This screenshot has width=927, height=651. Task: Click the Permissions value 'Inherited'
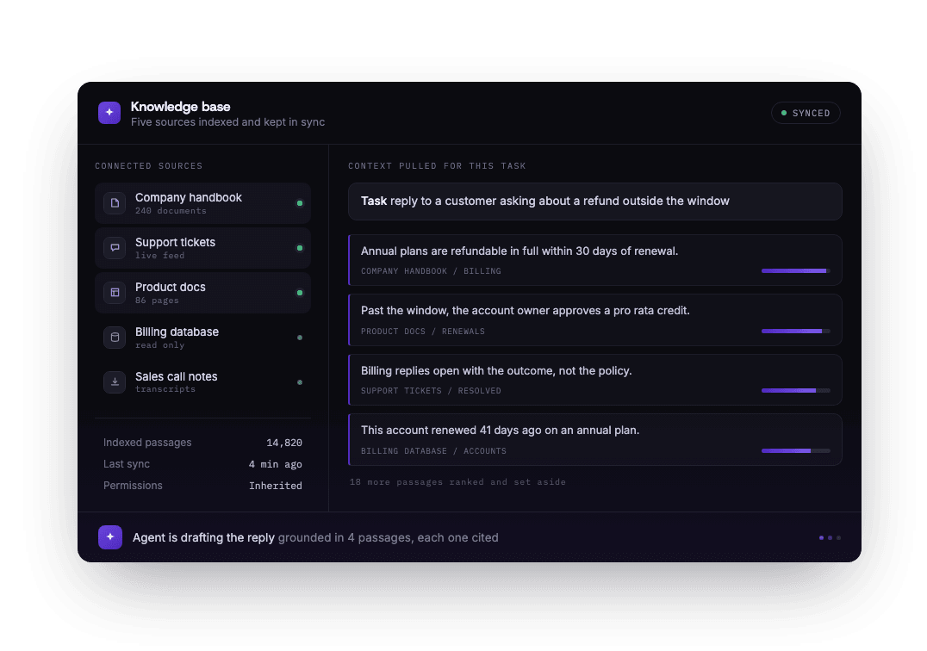pos(276,486)
